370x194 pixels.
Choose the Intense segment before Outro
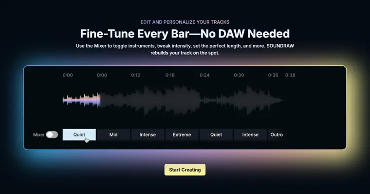(250, 135)
